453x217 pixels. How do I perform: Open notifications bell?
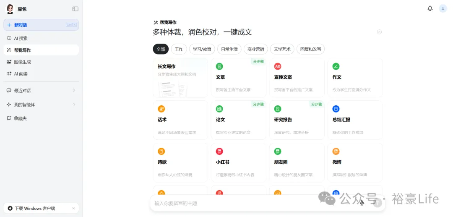[x=430, y=8]
